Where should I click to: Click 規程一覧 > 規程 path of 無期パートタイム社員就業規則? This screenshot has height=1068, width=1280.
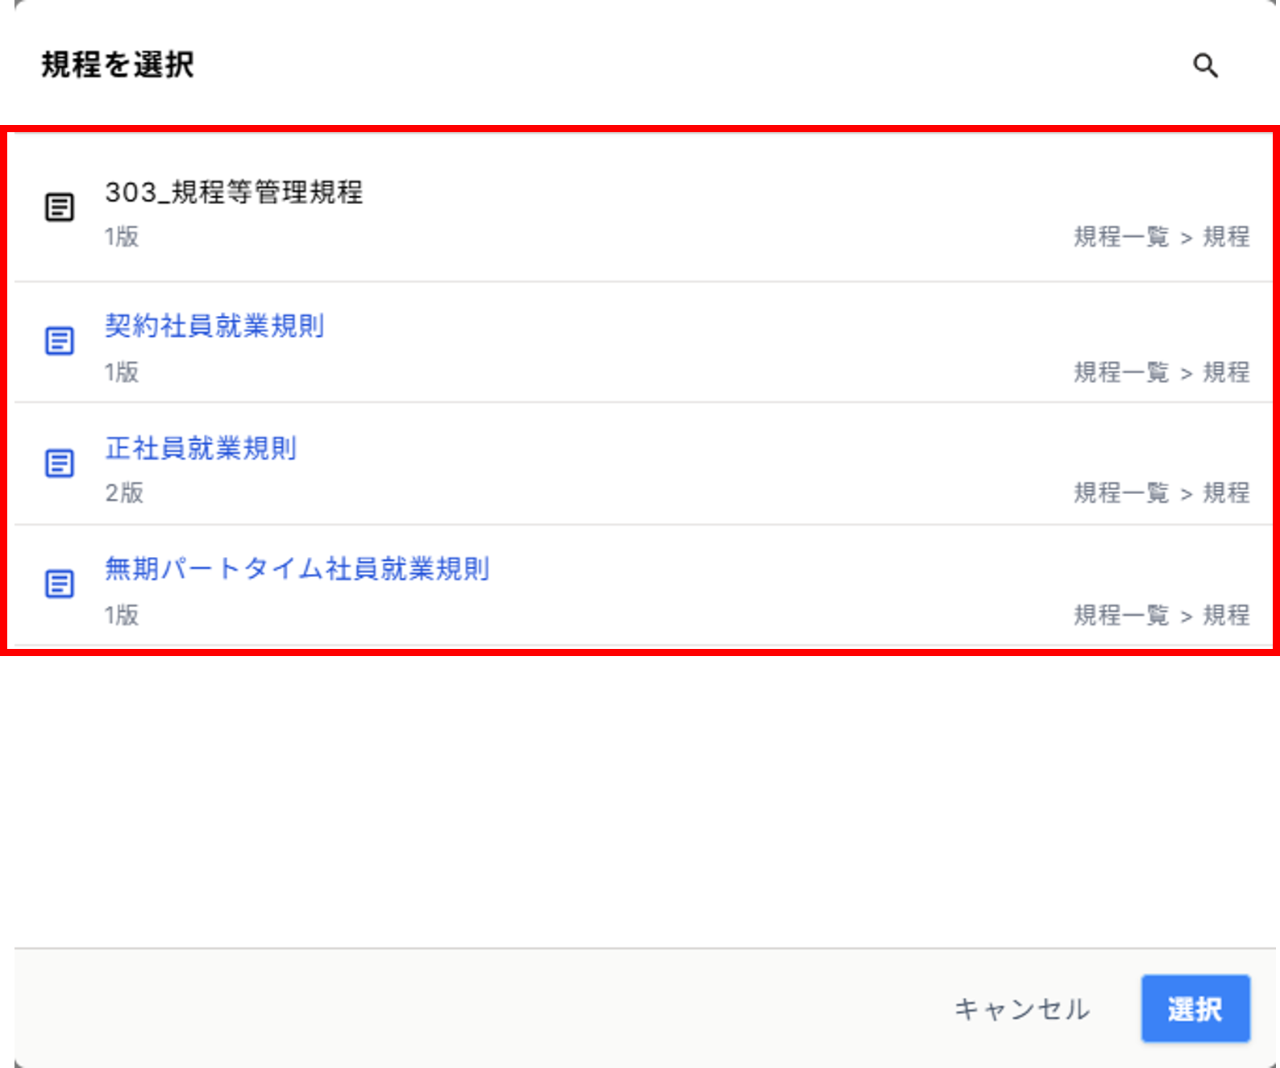click(x=1161, y=616)
